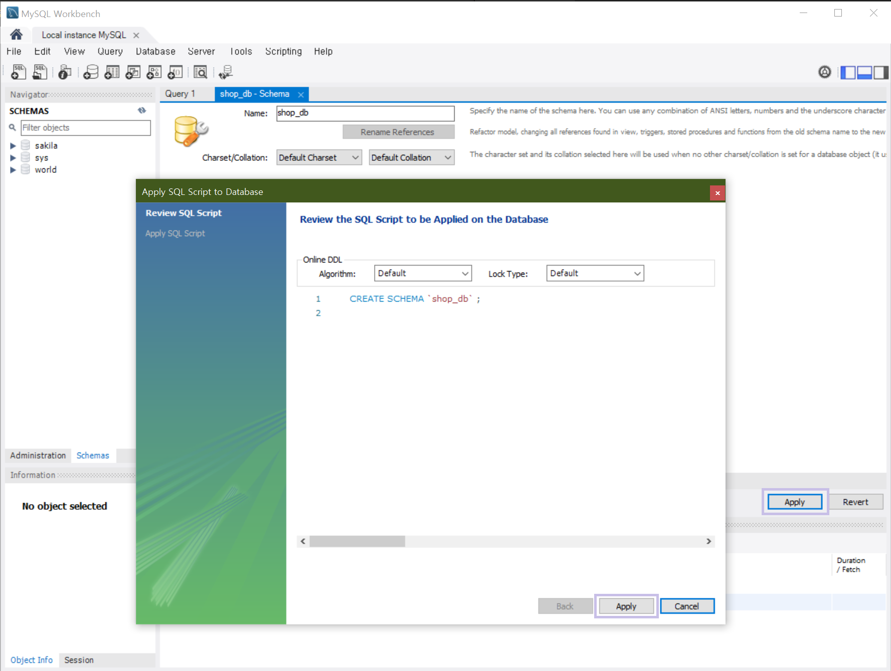Click the scroll right arrow in dialog
Viewport: 891px width, 671px height.
708,541
